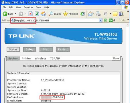Image resolution: width=130 pixels, height=104 pixels.
Task: Click the yellow note toolbar icon
Action: pyautogui.click(x=115, y=14)
